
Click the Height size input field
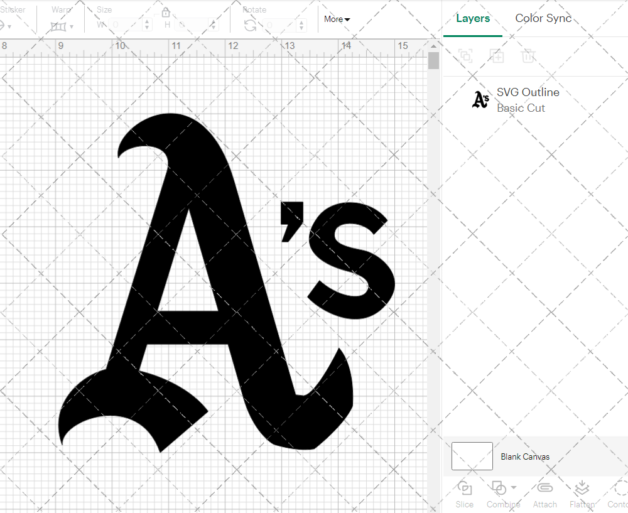click(x=192, y=25)
